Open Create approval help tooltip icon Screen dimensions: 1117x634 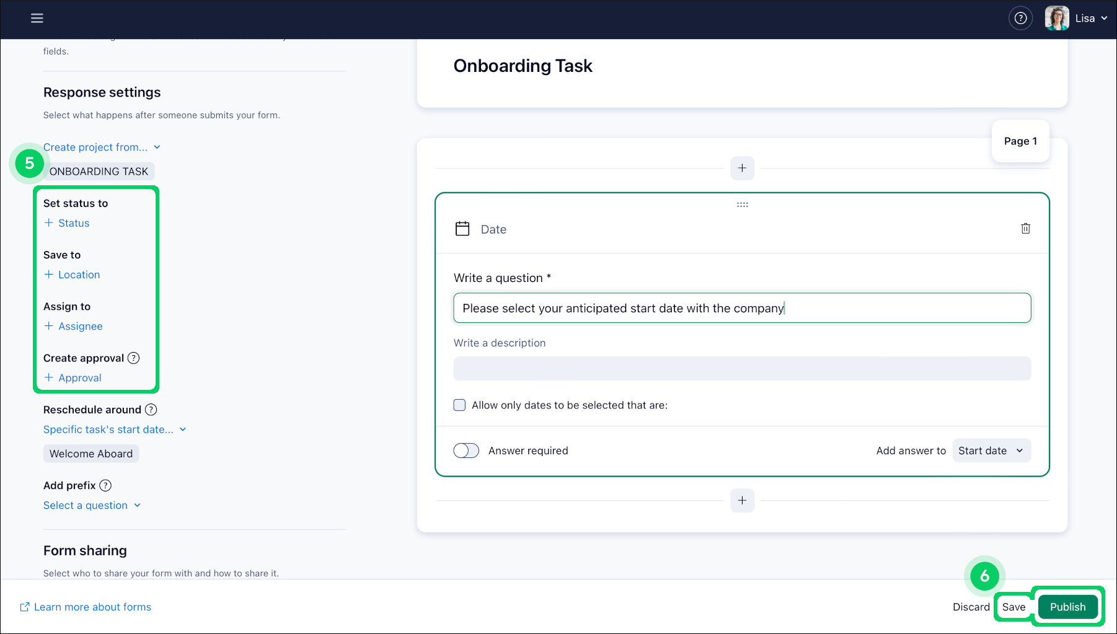pyautogui.click(x=133, y=358)
